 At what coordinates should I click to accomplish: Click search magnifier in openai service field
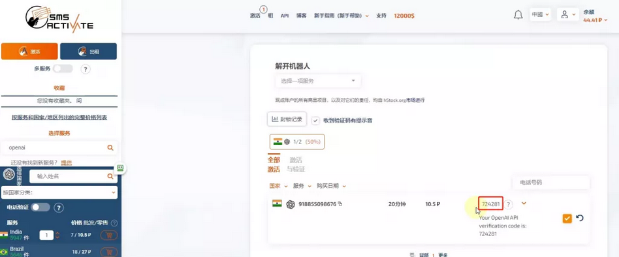pyautogui.click(x=110, y=147)
